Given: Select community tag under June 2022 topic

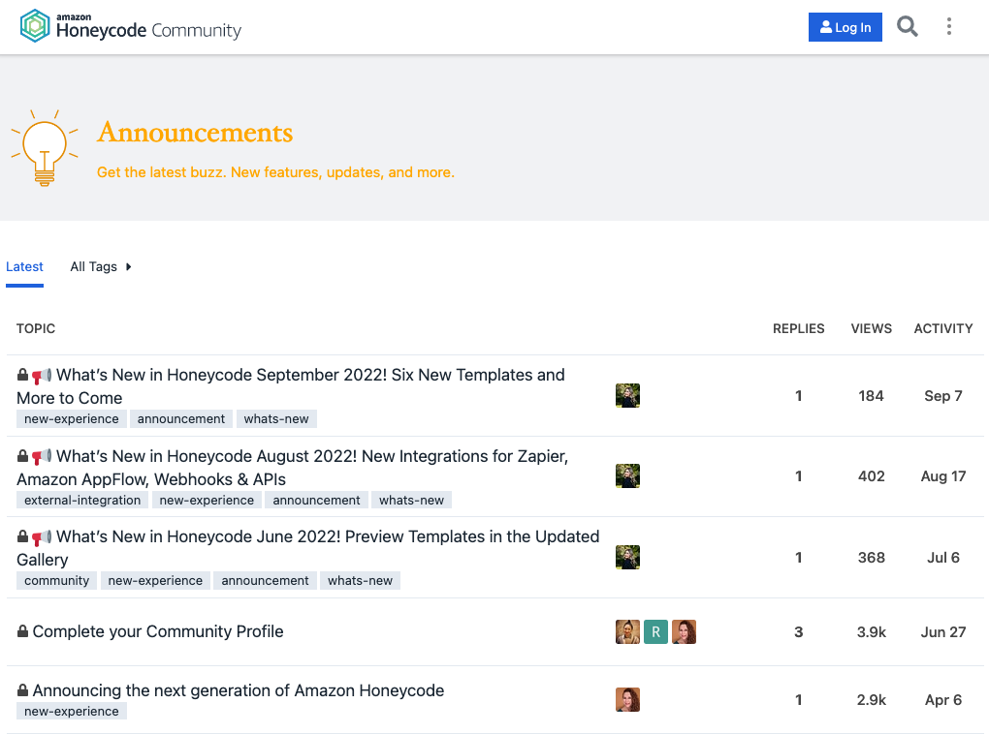Looking at the screenshot, I should pos(57,580).
